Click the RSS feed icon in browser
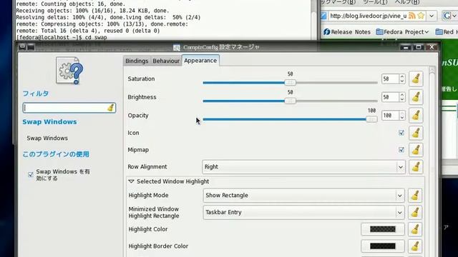Screen dimensions: 458x257 pyautogui.click(x=412, y=16)
